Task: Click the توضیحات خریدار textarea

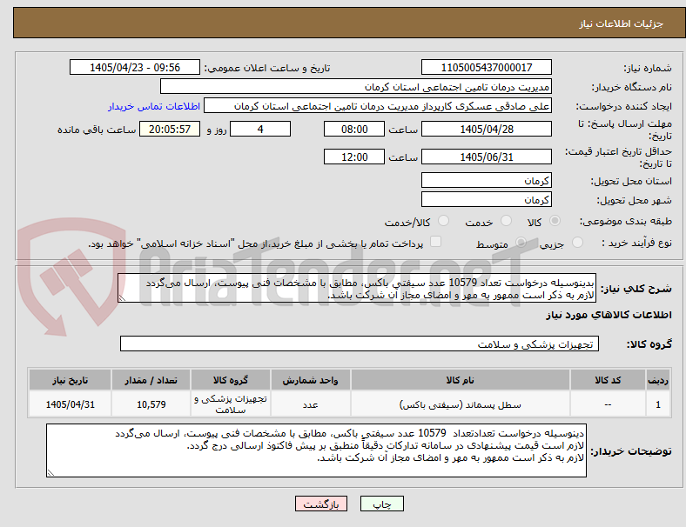Action: 316,450
